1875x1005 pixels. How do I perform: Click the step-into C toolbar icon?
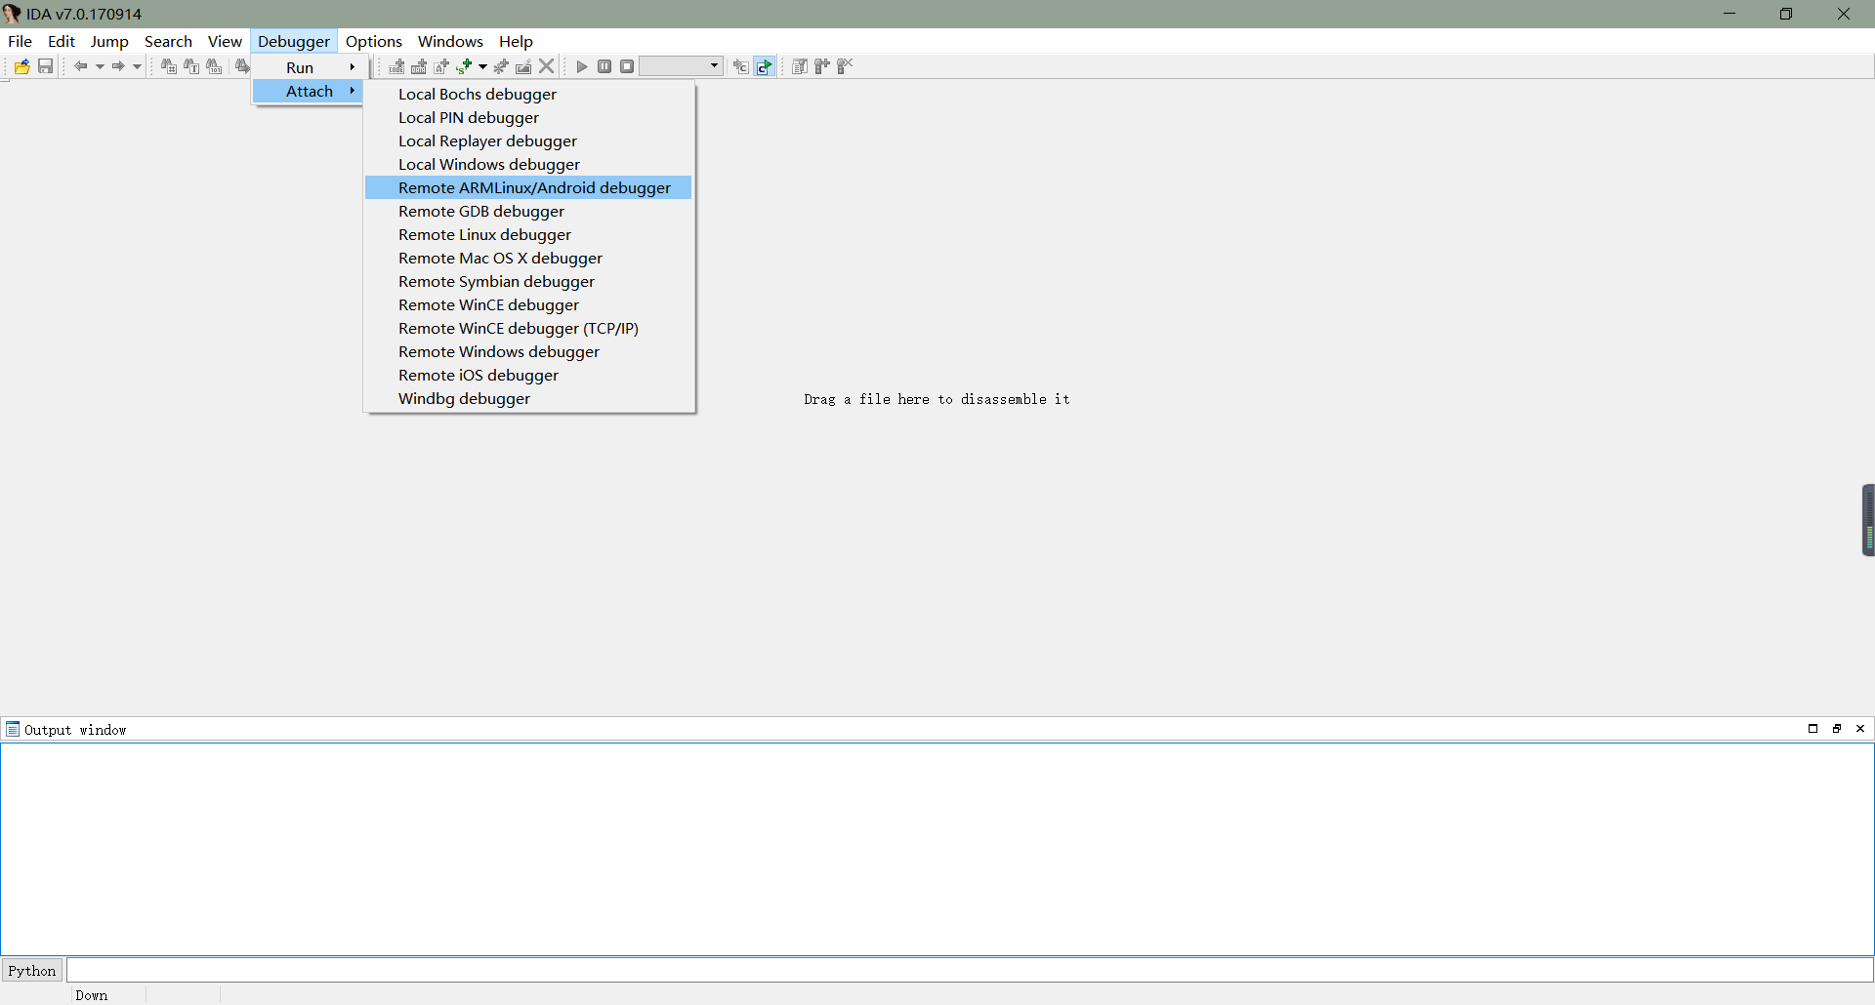coord(741,66)
